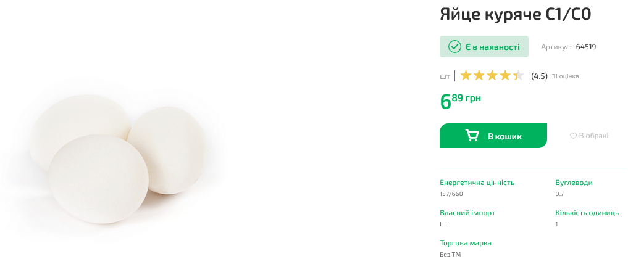Click the (4.5) rating value
Screen dimensions: 628x267
point(539,76)
